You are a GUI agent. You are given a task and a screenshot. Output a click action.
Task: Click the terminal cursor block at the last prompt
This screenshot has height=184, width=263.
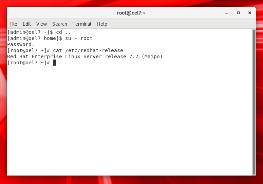[x=54, y=63]
